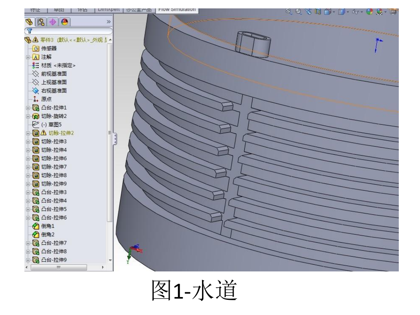Open the Hide/Show Items dropdown arrow

pos(362,12)
